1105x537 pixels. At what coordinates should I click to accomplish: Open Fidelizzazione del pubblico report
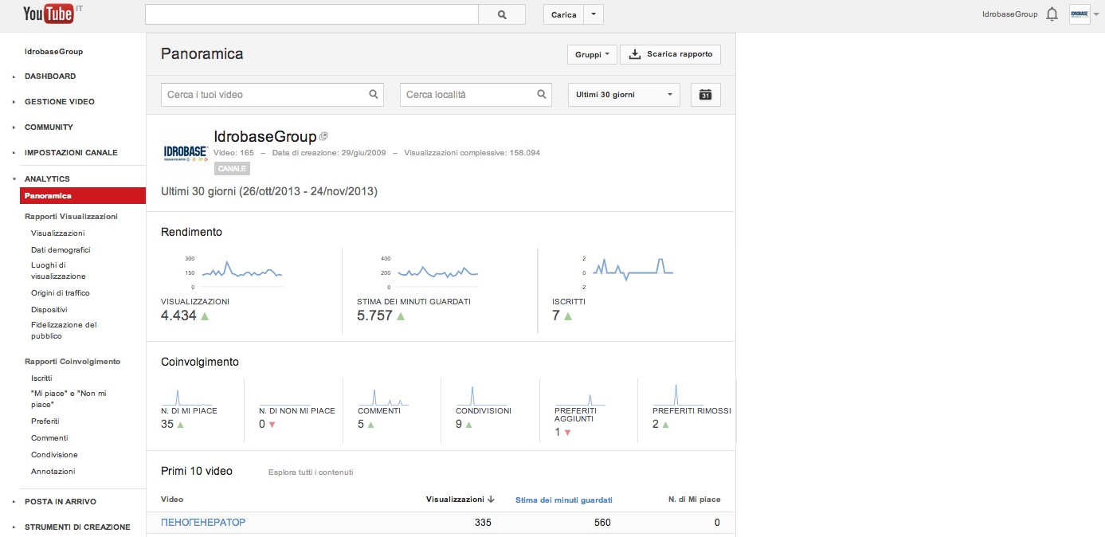pyautogui.click(x=64, y=331)
